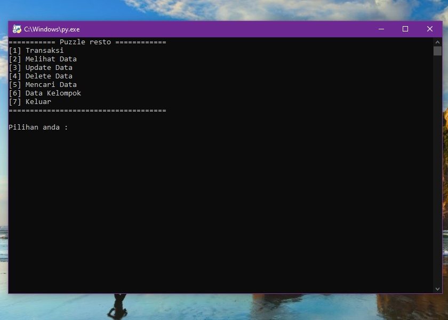This screenshot has width=448, height=320.
Task: Click the vertical scrollbar track
Action: tap(437, 160)
